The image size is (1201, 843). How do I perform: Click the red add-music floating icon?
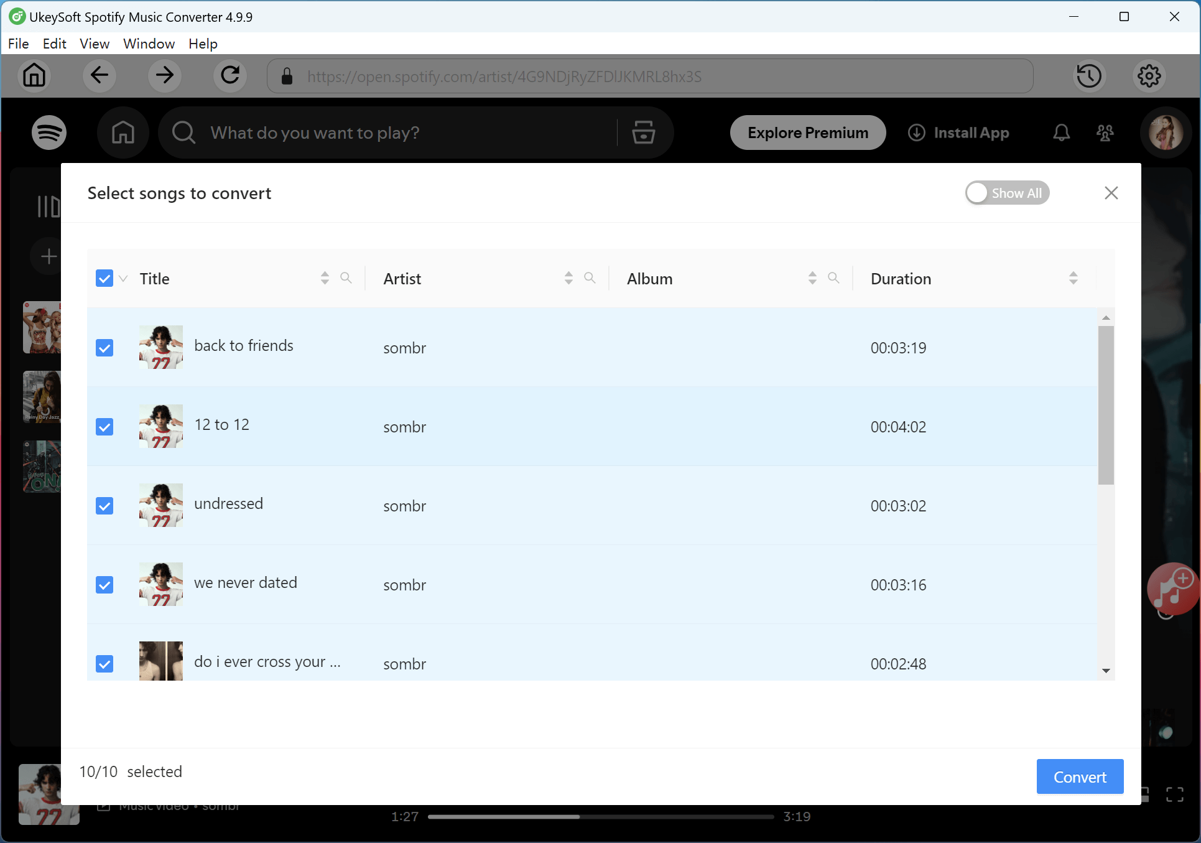(x=1172, y=588)
